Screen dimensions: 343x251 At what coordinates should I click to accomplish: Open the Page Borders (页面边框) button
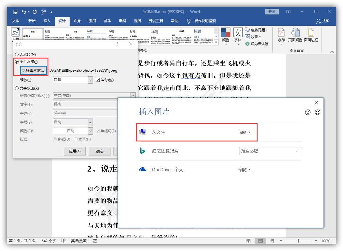pos(311,35)
